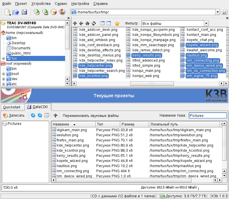Click the Название тома input field
Screen dimensions: 229x199
point(208,115)
